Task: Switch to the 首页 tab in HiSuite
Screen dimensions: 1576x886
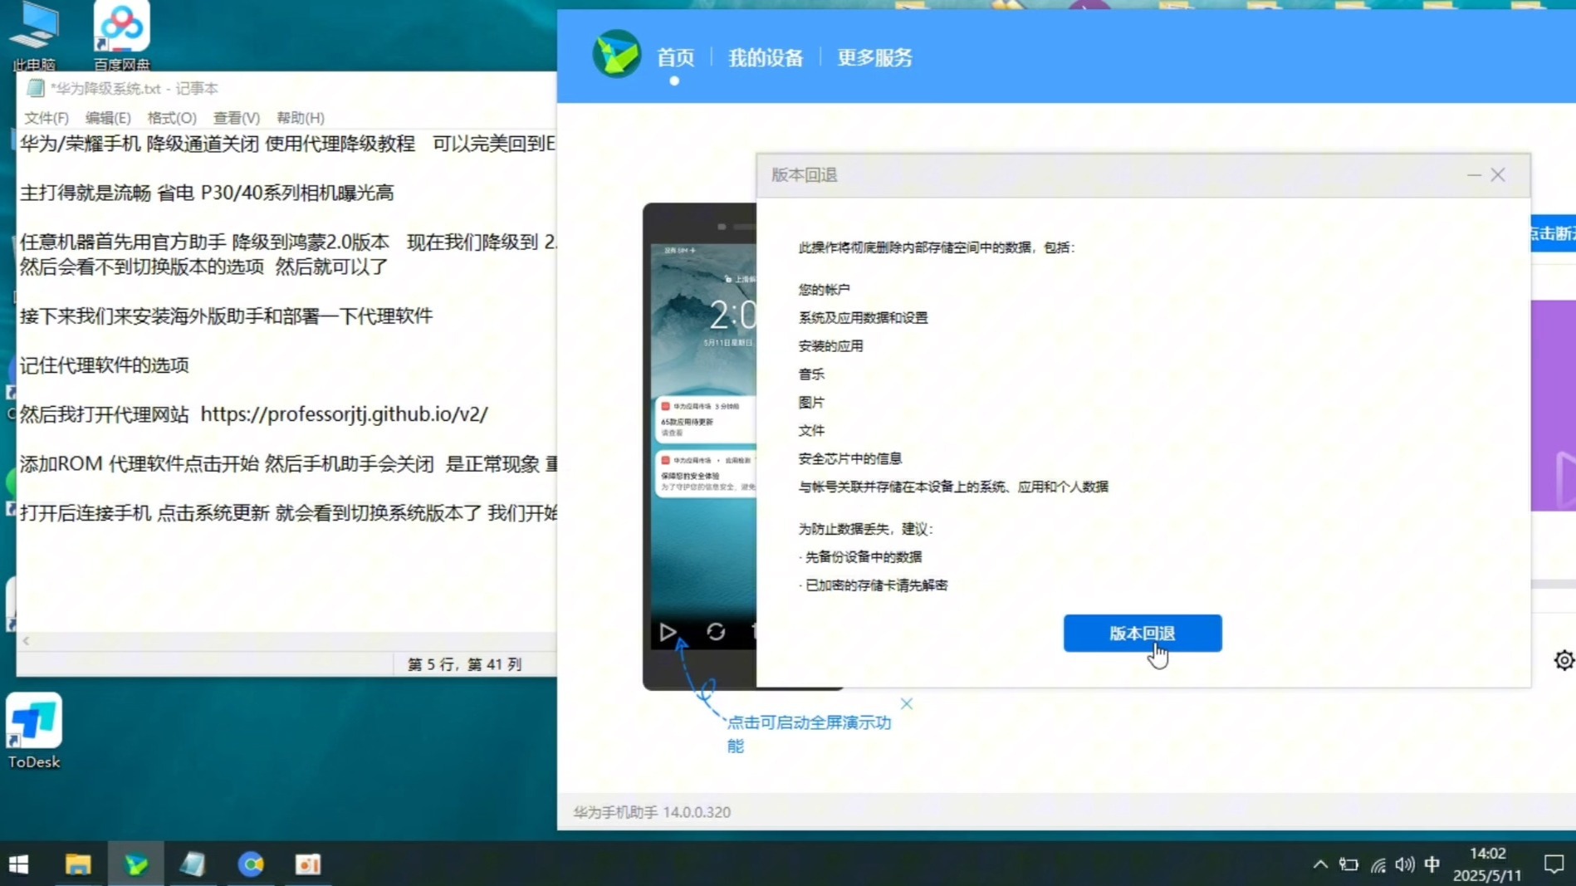Action: (x=675, y=57)
